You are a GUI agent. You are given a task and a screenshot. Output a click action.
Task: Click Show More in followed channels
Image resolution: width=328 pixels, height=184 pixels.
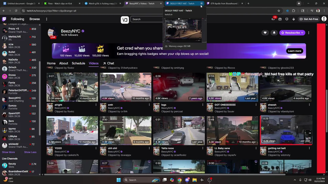click(x=8, y=152)
